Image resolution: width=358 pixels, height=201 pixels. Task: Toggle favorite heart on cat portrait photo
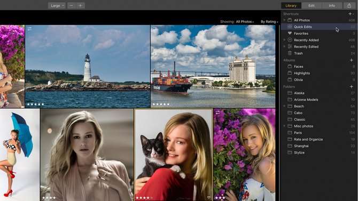click(x=209, y=198)
